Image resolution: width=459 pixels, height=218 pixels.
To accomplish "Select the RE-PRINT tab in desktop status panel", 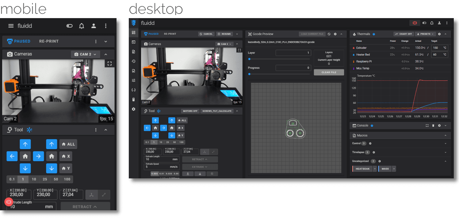I will pos(170,34).
